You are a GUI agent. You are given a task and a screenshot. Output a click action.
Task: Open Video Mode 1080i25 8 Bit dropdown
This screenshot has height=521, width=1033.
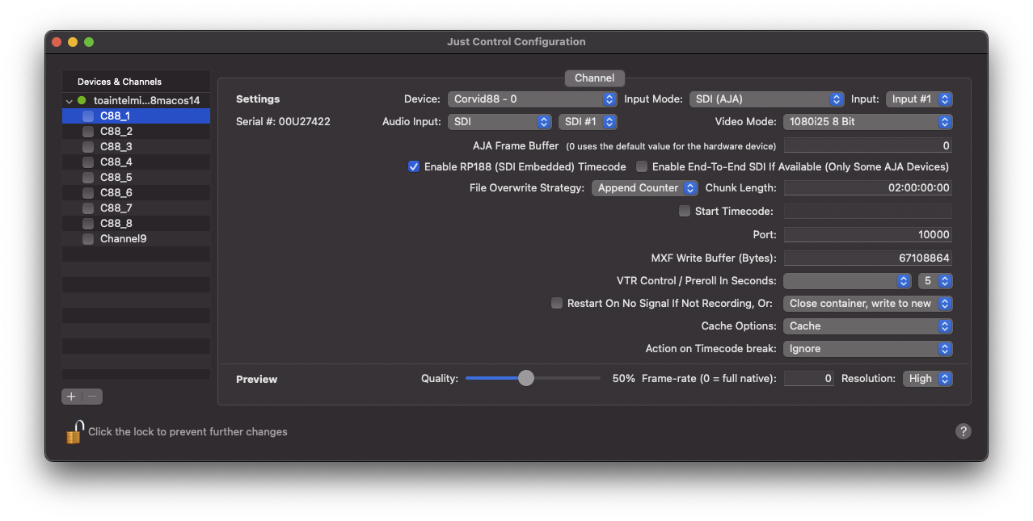pos(868,122)
